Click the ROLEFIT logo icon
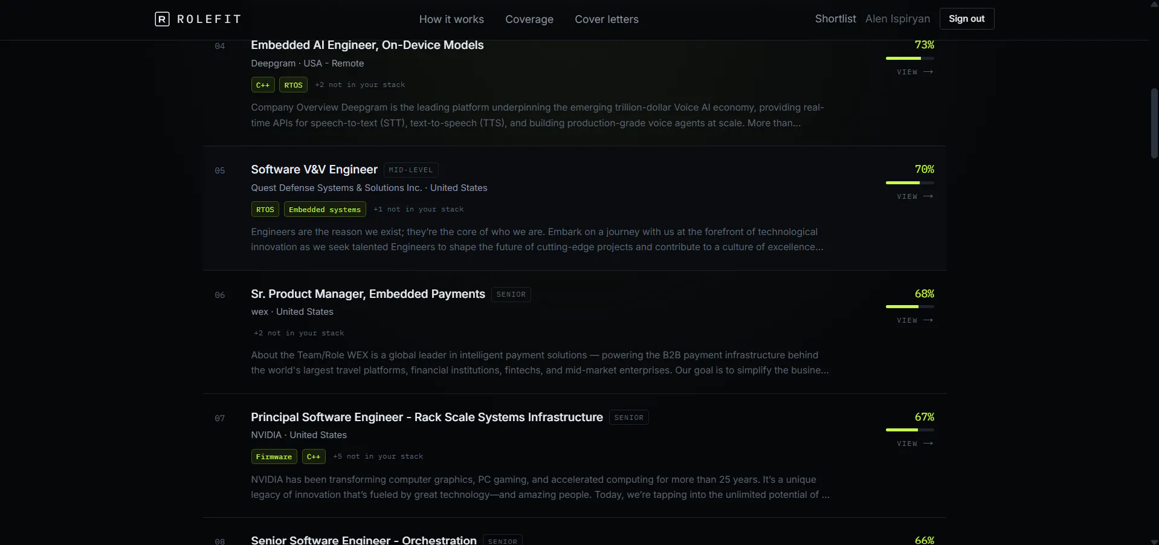This screenshot has width=1159, height=545. (162, 19)
